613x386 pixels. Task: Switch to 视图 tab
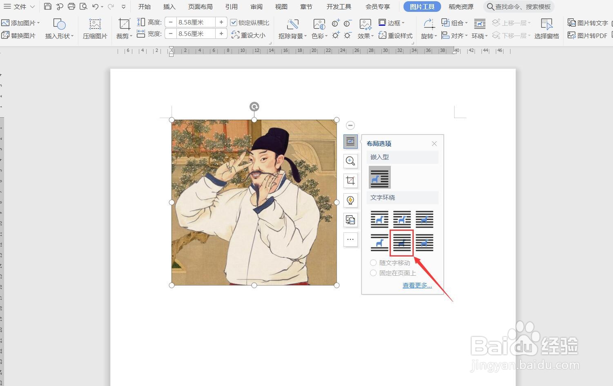click(281, 7)
